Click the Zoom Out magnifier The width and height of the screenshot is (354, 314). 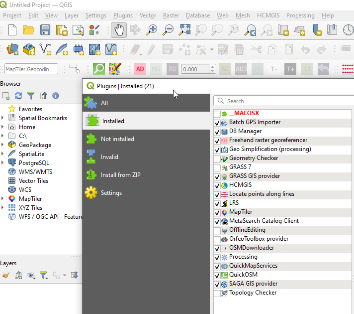coord(168,30)
